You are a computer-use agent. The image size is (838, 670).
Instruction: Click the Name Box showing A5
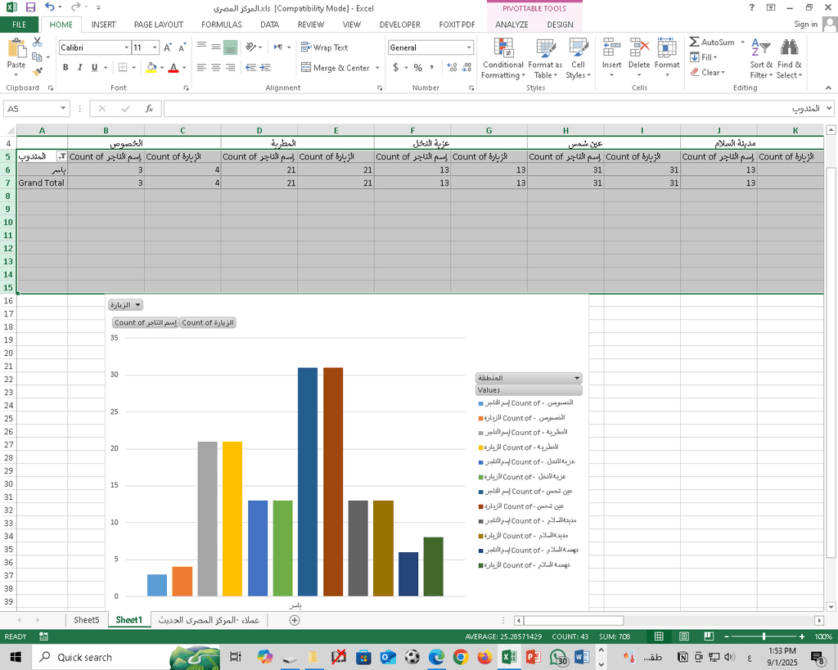pos(31,108)
